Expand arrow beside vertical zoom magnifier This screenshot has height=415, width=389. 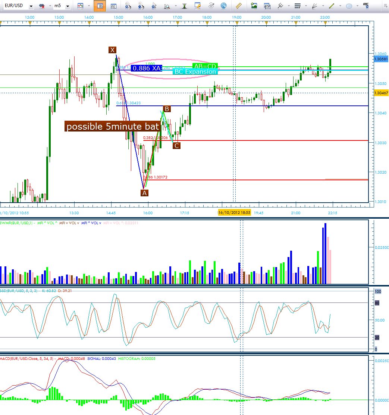tap(175, 6)
